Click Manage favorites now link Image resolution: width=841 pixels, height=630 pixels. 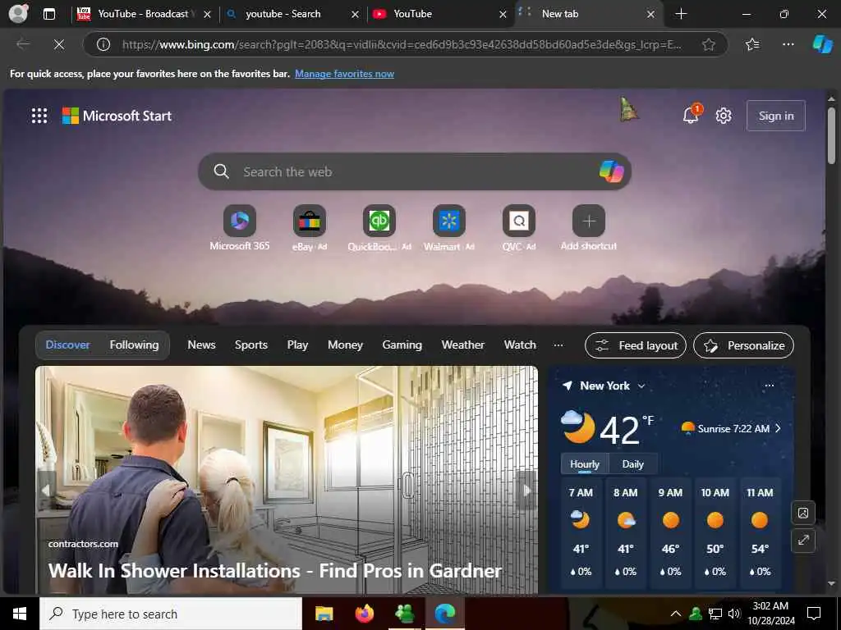tap(344, 74)
